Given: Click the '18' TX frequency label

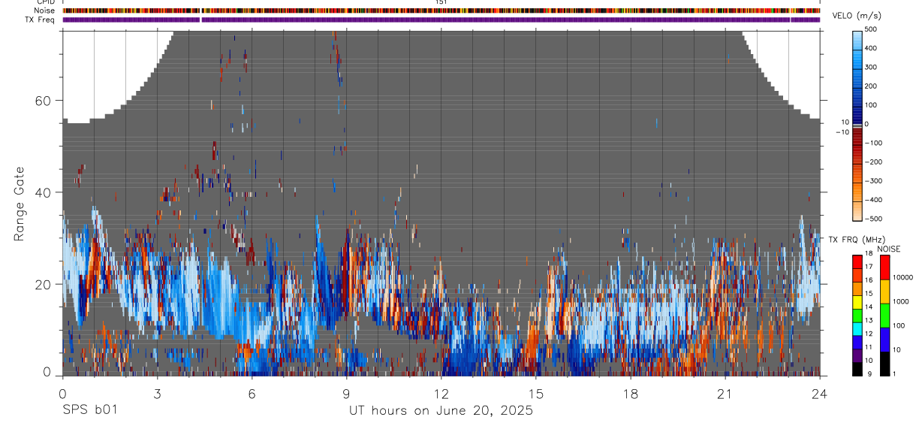Looking at the screenshot, I should (869, 254).
